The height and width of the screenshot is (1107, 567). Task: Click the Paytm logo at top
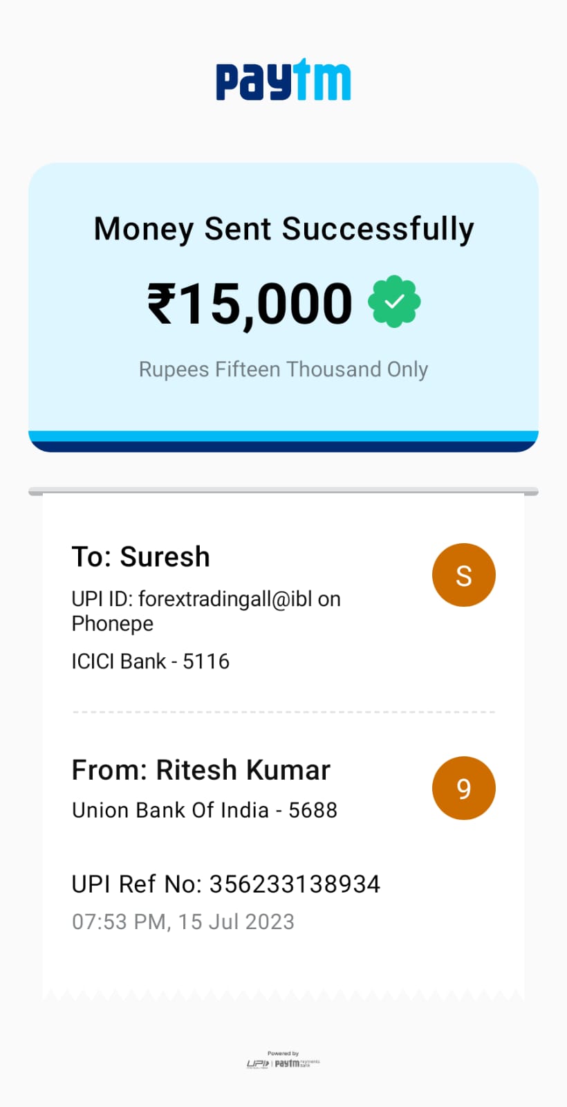click(283, 81)
